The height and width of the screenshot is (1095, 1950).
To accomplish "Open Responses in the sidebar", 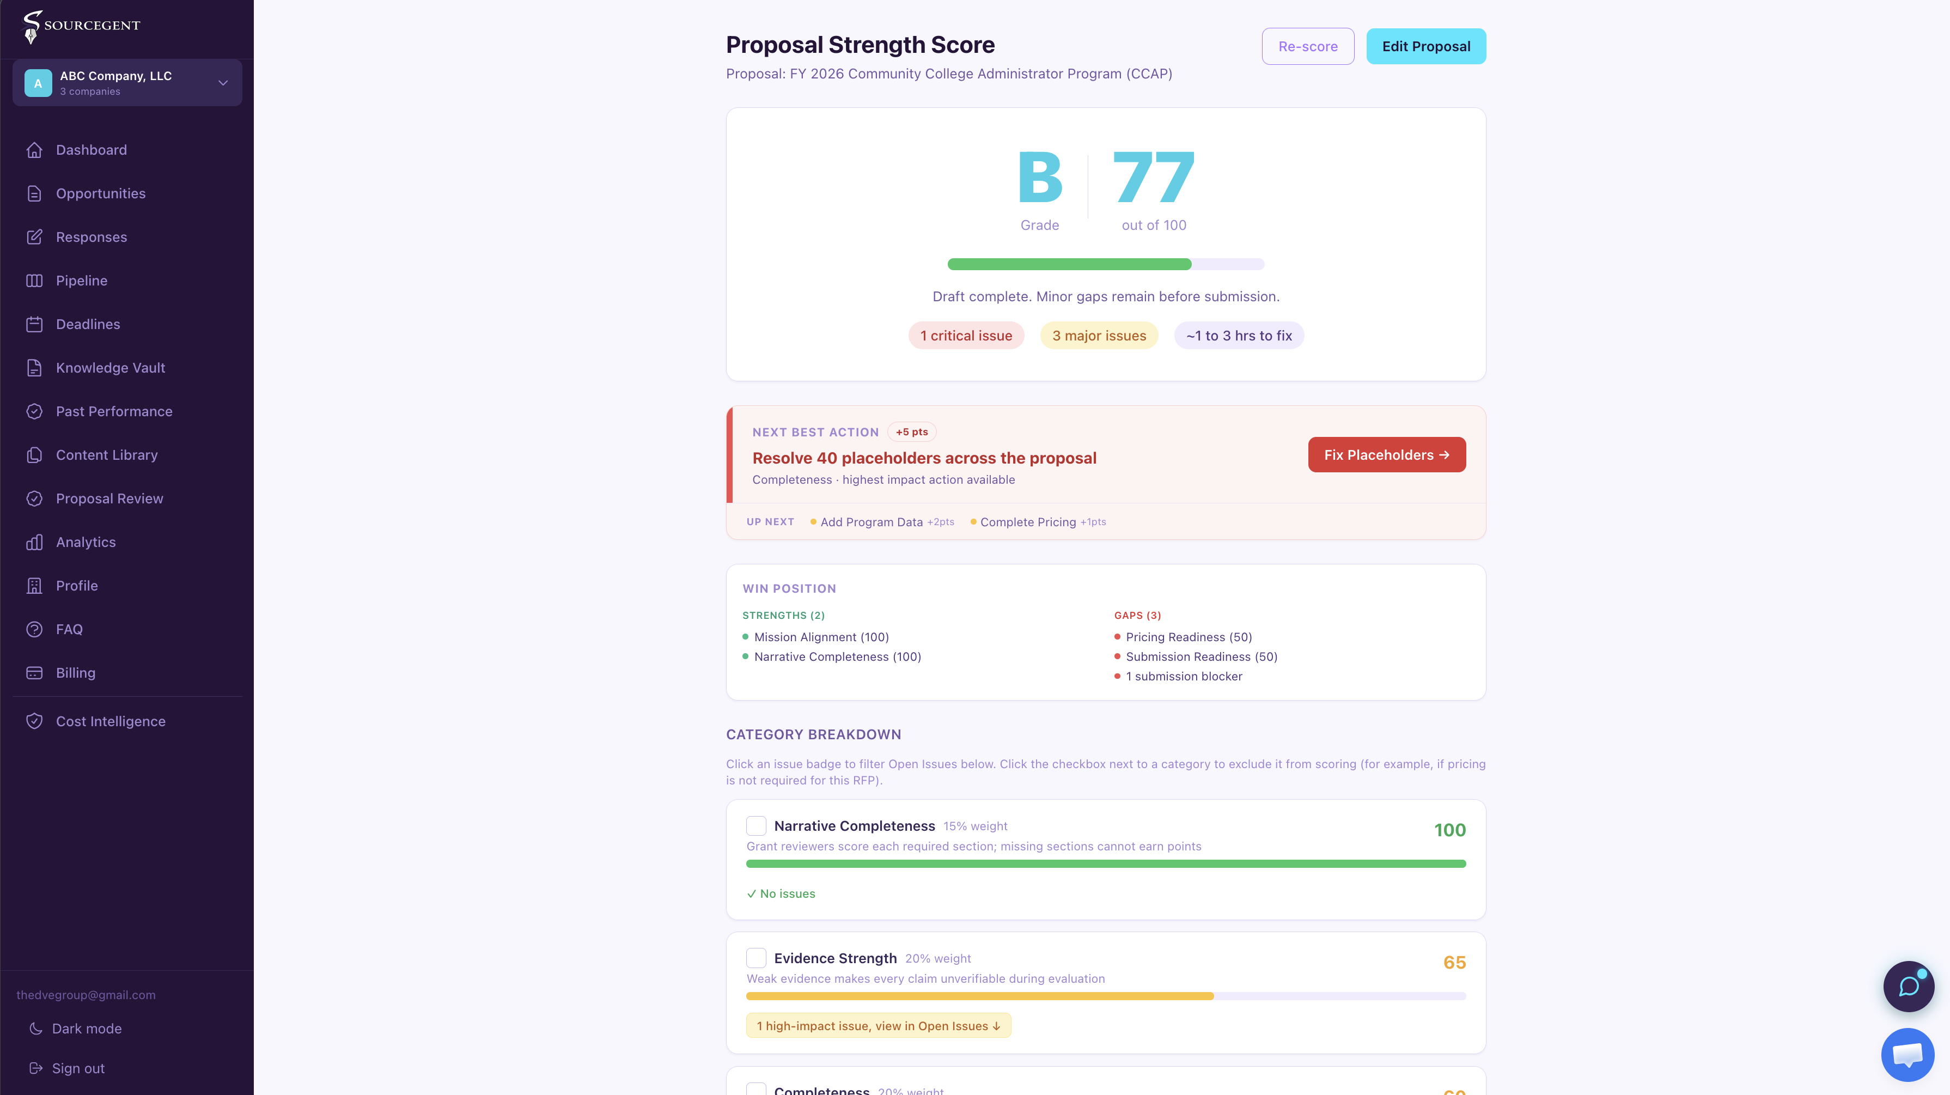I will click(x=127, y=237).
